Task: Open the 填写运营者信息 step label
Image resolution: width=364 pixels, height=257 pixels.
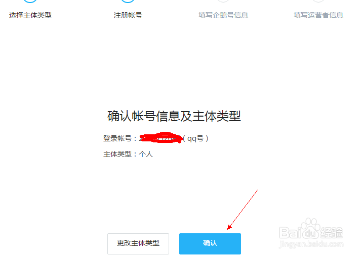Action: [x=318, y=15]
